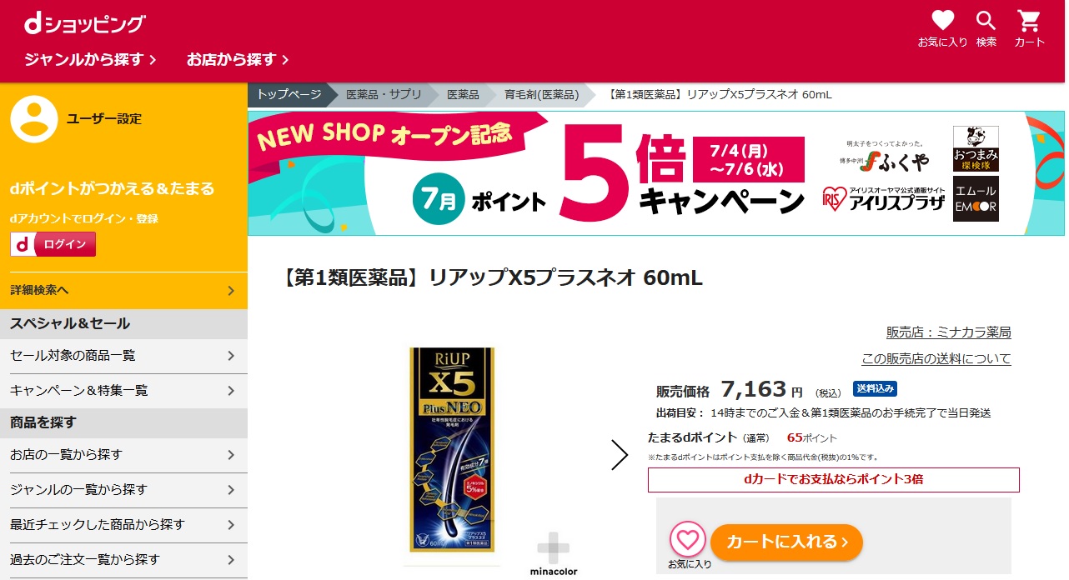View this store's shipping information link
Screen dimensions: 1069x580
point(936,359)
